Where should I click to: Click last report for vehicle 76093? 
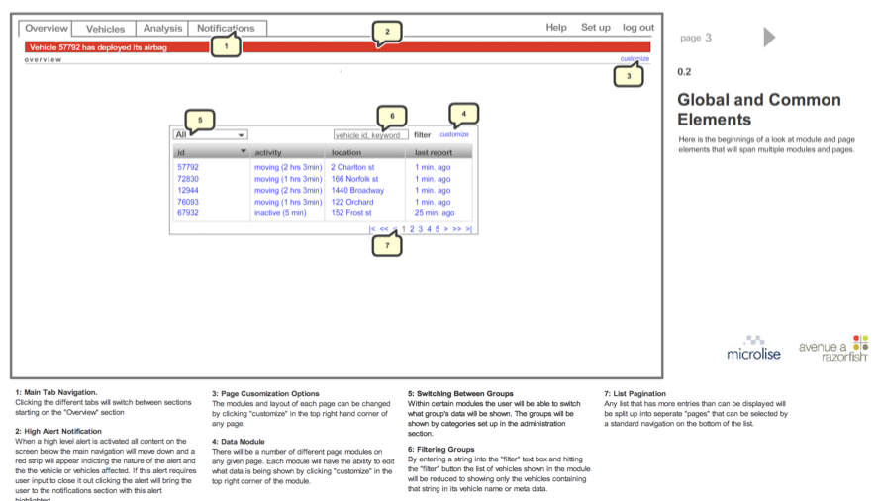(433, 202)
